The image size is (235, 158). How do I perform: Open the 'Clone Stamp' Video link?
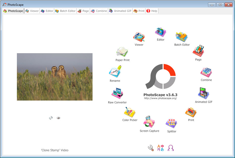pyautogui.click(x=55, y=150)
